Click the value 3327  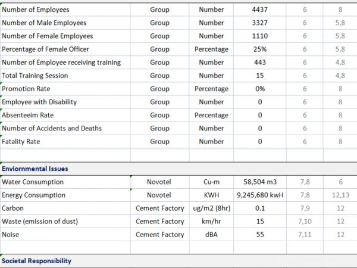click(x=260, y=23)
